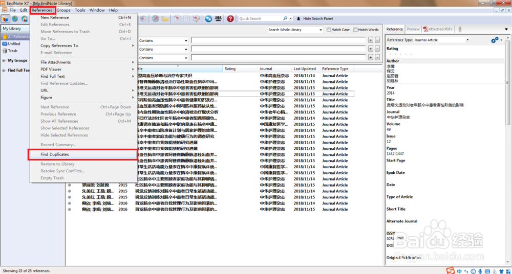Open the second Contains dropdown
512x274 pixels.
click(163, 49)
